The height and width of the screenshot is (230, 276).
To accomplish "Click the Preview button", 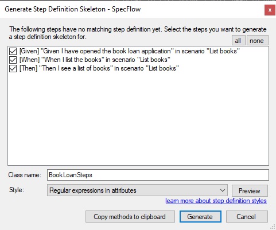I will tap(250, 190).
